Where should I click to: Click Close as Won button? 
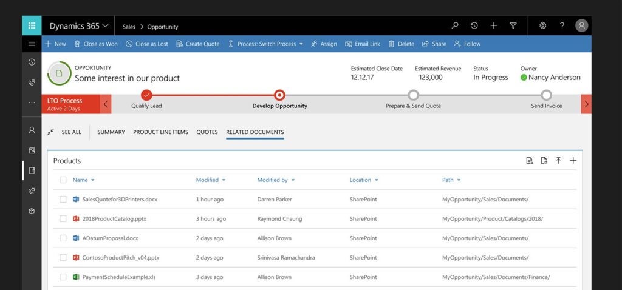pyautogui.click(x=96, y=44)
